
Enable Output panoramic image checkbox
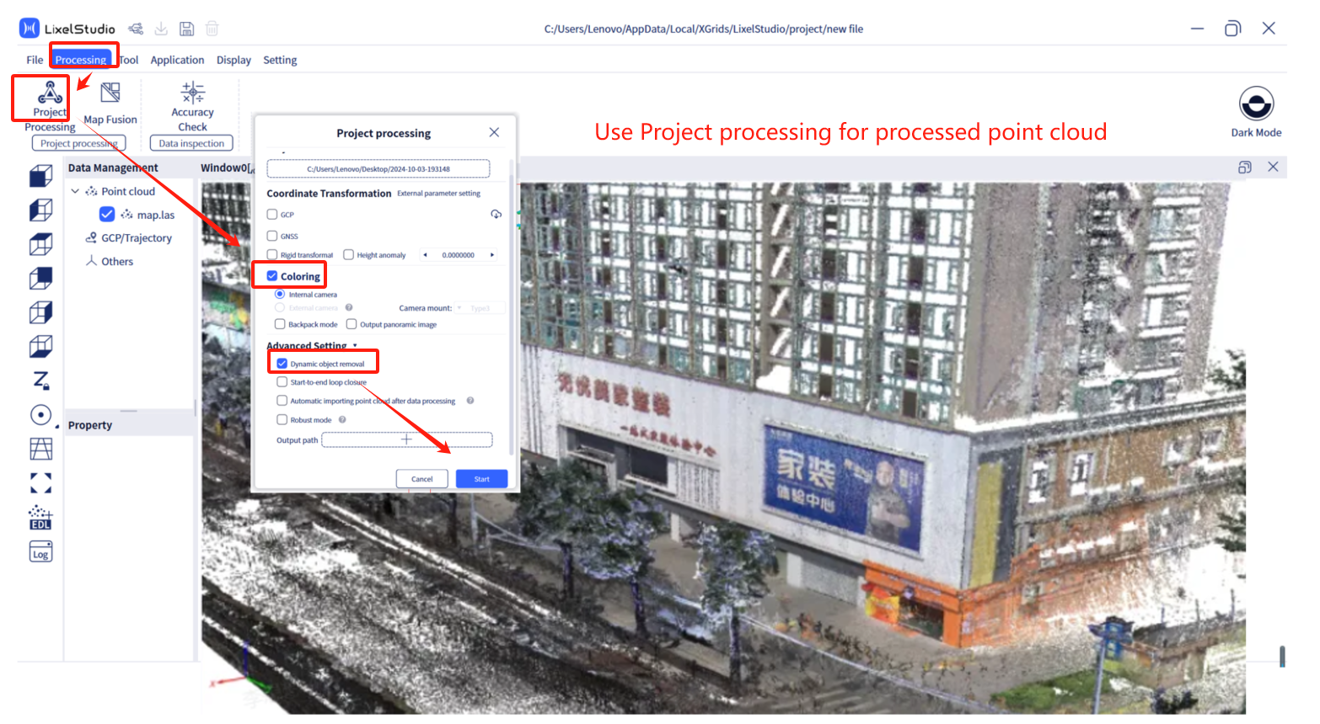pyautogui.click(x=351, y=324)
